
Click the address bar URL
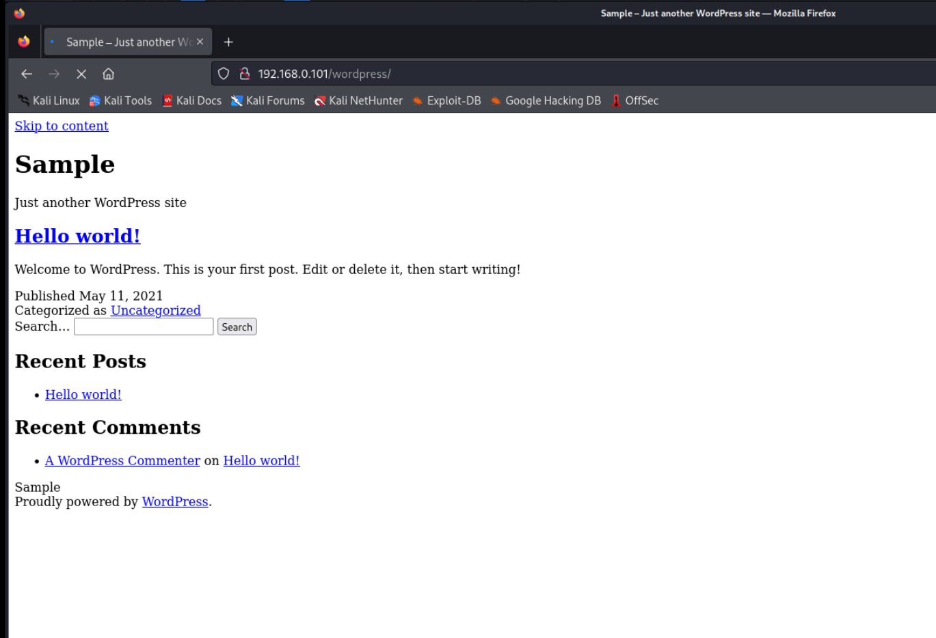click(324, 74)
